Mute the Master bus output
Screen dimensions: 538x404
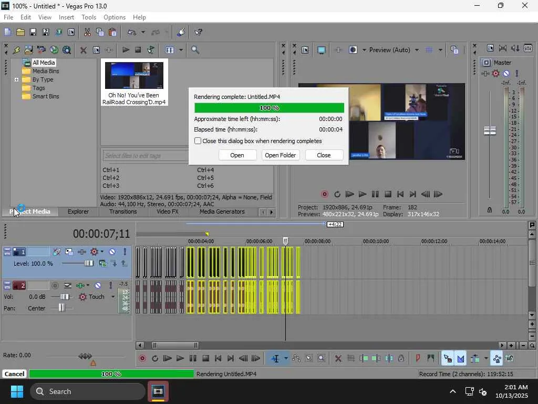click(x=506, y=73)
